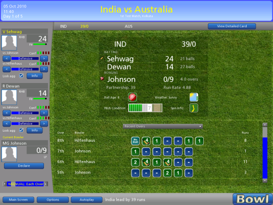This screenshot has height=205, width=273.
Task: Select the boundary 4 ball in 8th over
Action: [x=146, y=141]
